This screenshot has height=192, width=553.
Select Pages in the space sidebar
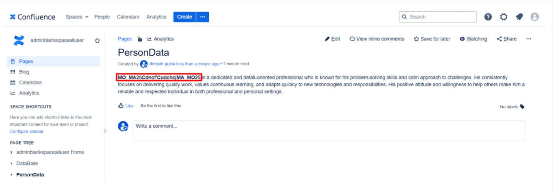[53, 61]
